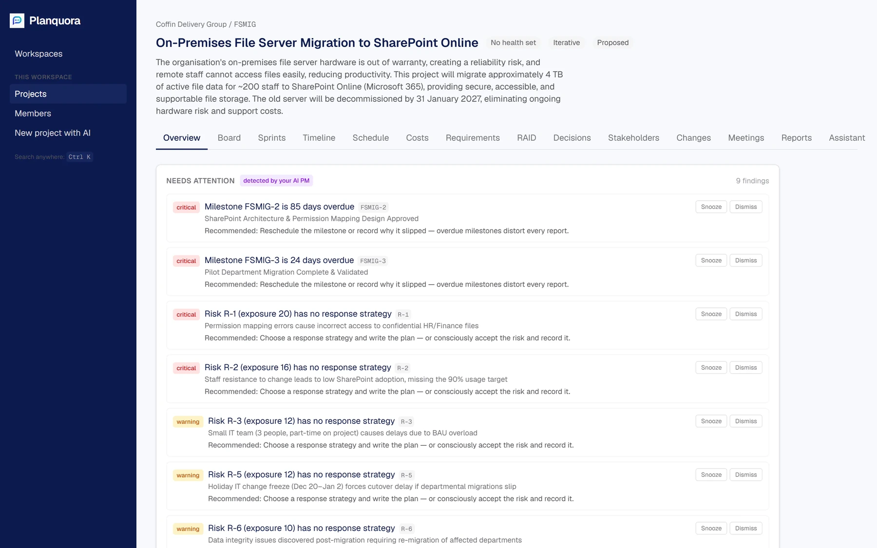Viewport: 877px width, 548px height.
Task: Click the R-1 reference tag
Action: pos(403,315)
